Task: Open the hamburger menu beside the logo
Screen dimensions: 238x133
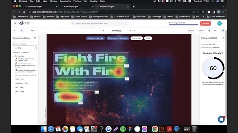Action: [15, 23]
